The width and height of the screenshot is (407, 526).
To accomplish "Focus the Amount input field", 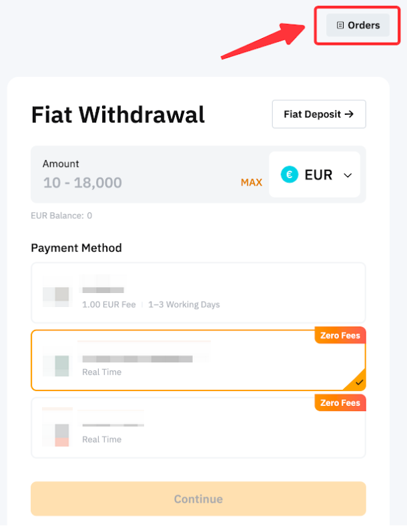I will [x=133, y=182].
